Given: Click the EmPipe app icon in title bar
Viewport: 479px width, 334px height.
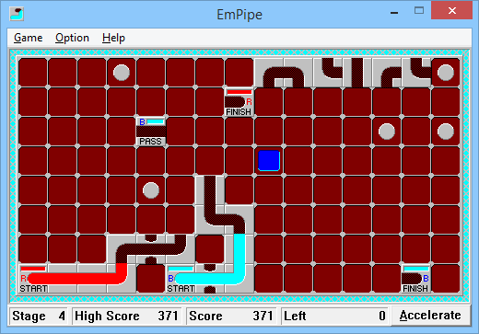Looking at the screenshot, I should (17, 14).
